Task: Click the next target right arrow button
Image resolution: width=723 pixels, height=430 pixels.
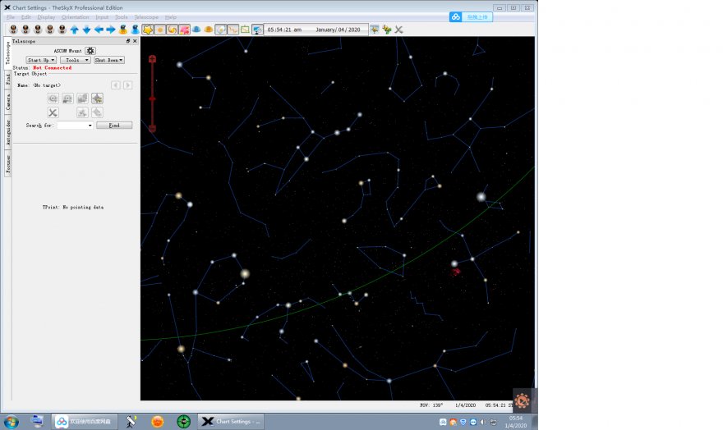Action: coord(127,85)
